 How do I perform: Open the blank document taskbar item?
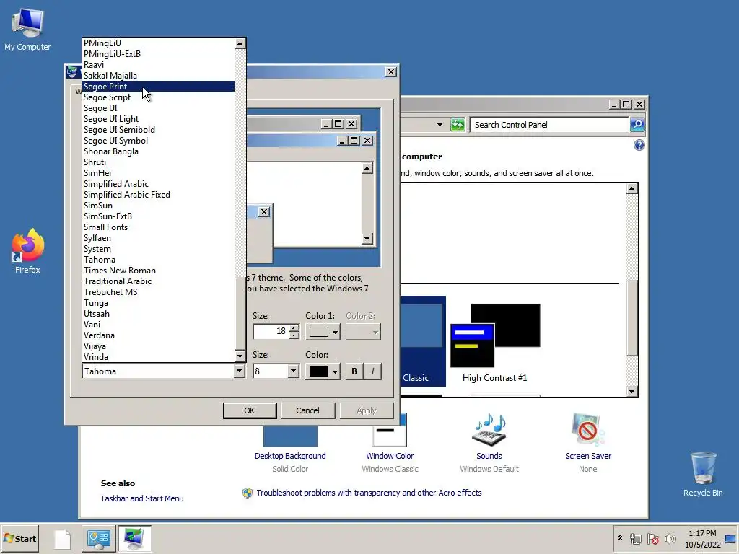coord(62,539)
